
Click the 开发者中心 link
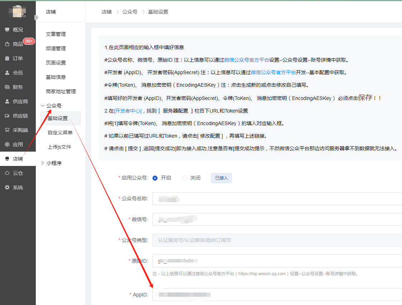coord(128,111)
